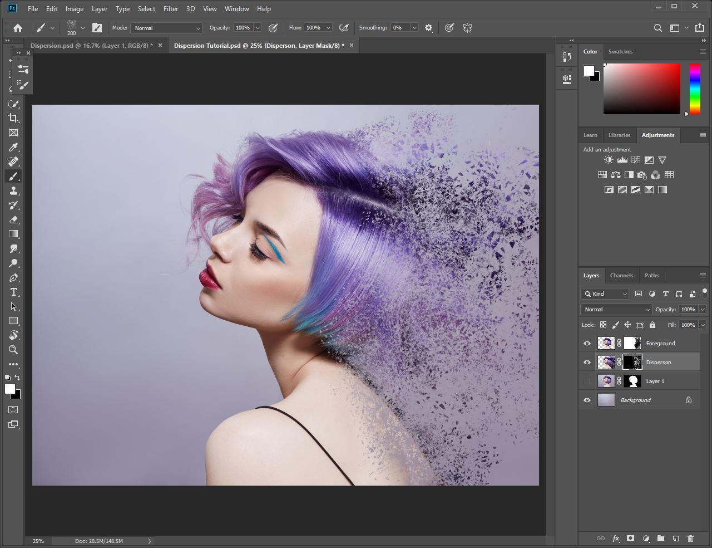Open the Filter menu
712x548 pixels.
click(171, 8)
